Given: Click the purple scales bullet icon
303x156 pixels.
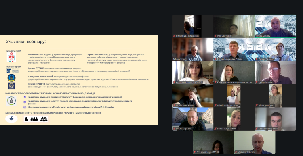Looking at the screenshot, I should point(25,107).
